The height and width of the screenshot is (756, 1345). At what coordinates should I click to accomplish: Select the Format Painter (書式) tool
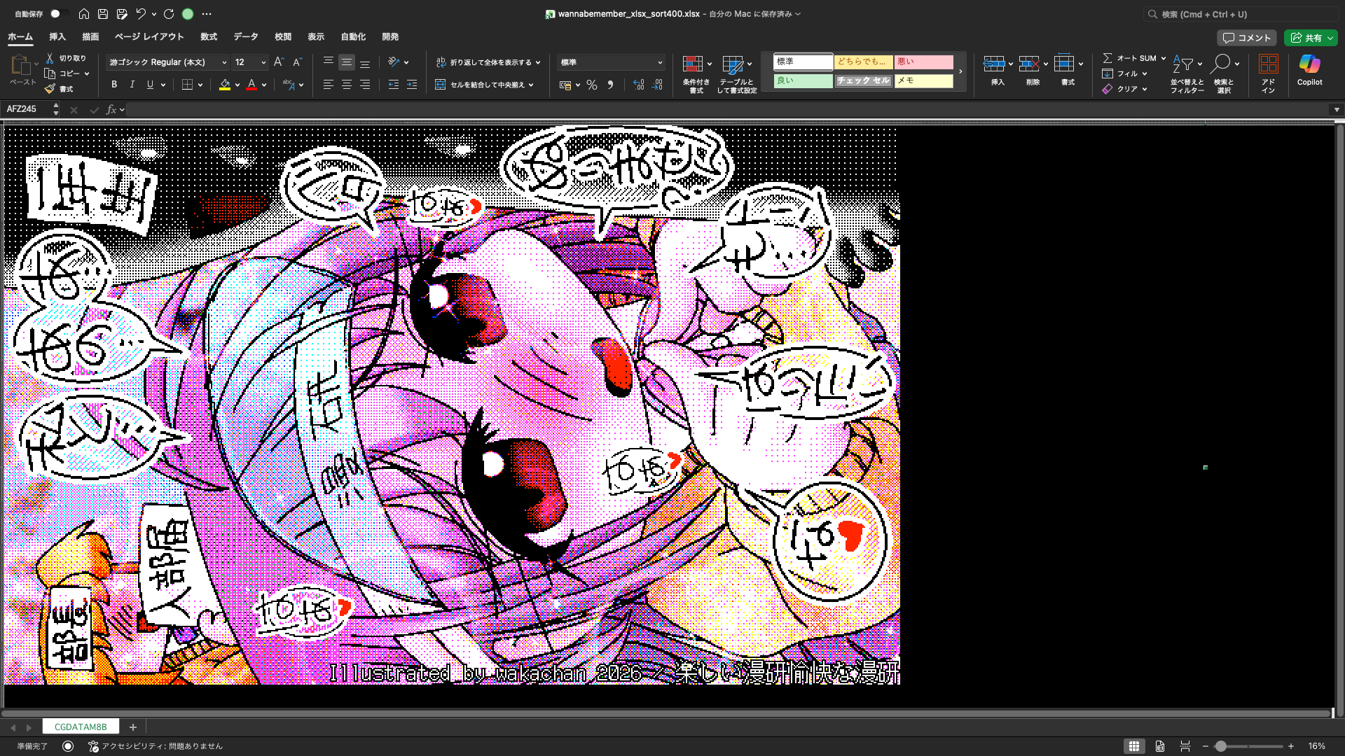[x=58, y=88]
